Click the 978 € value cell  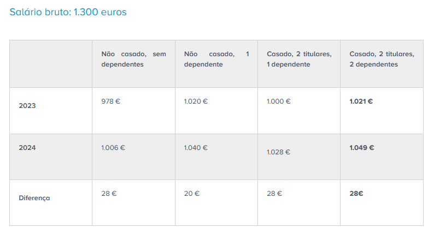(111, 101)
